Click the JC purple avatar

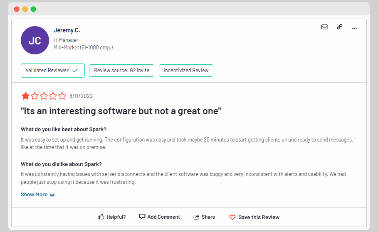pos(35,40)
